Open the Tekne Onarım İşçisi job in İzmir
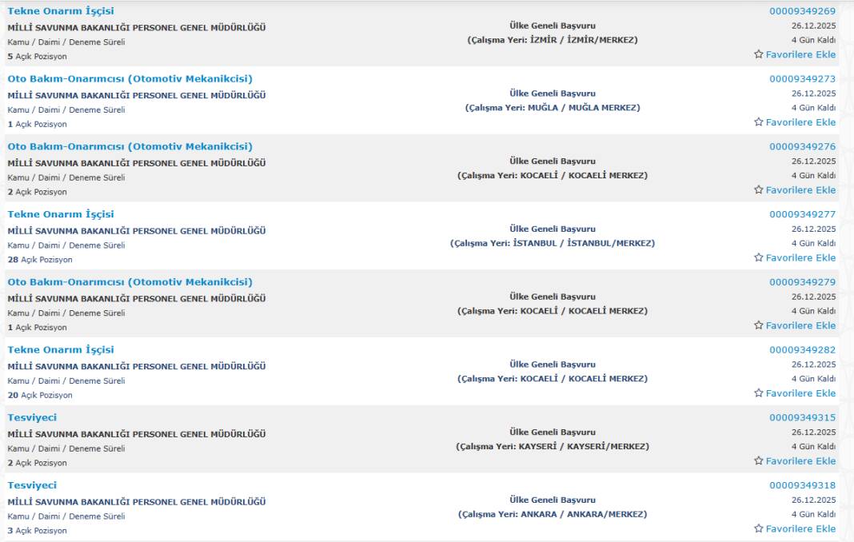This screenshot has height=542, width=854. 61,11
